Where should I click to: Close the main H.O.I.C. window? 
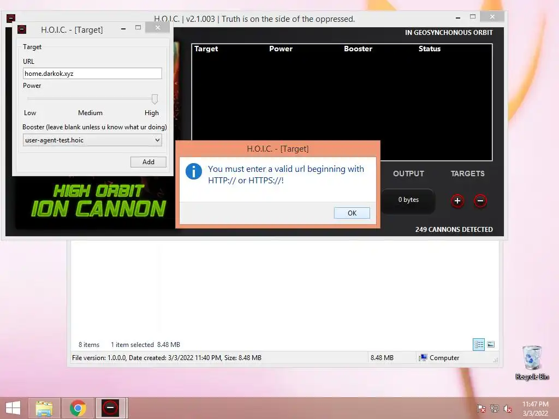coord(492,16)
